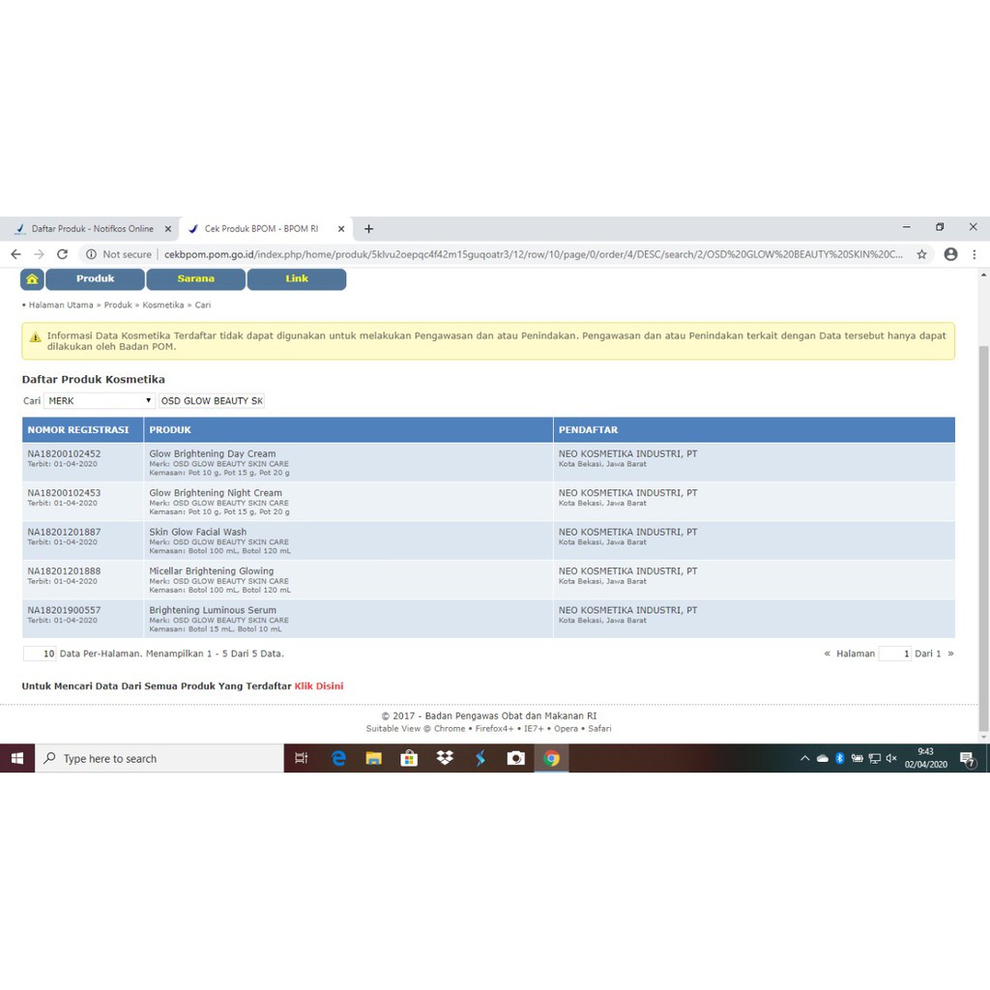The height and width of the screenshot is (990, 990).
Task: Open the blue lightning app on the taskbar
Action: (480, 758)
